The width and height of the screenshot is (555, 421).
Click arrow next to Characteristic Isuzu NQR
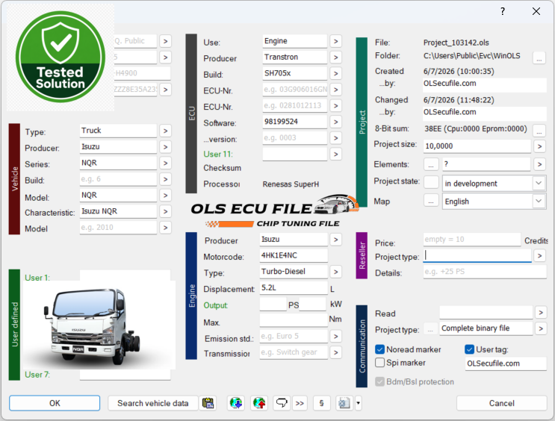[165, 211]
